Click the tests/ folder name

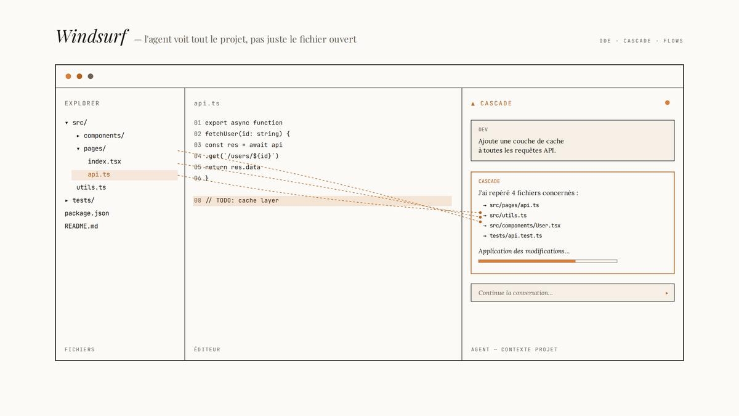tap(83, 200)
